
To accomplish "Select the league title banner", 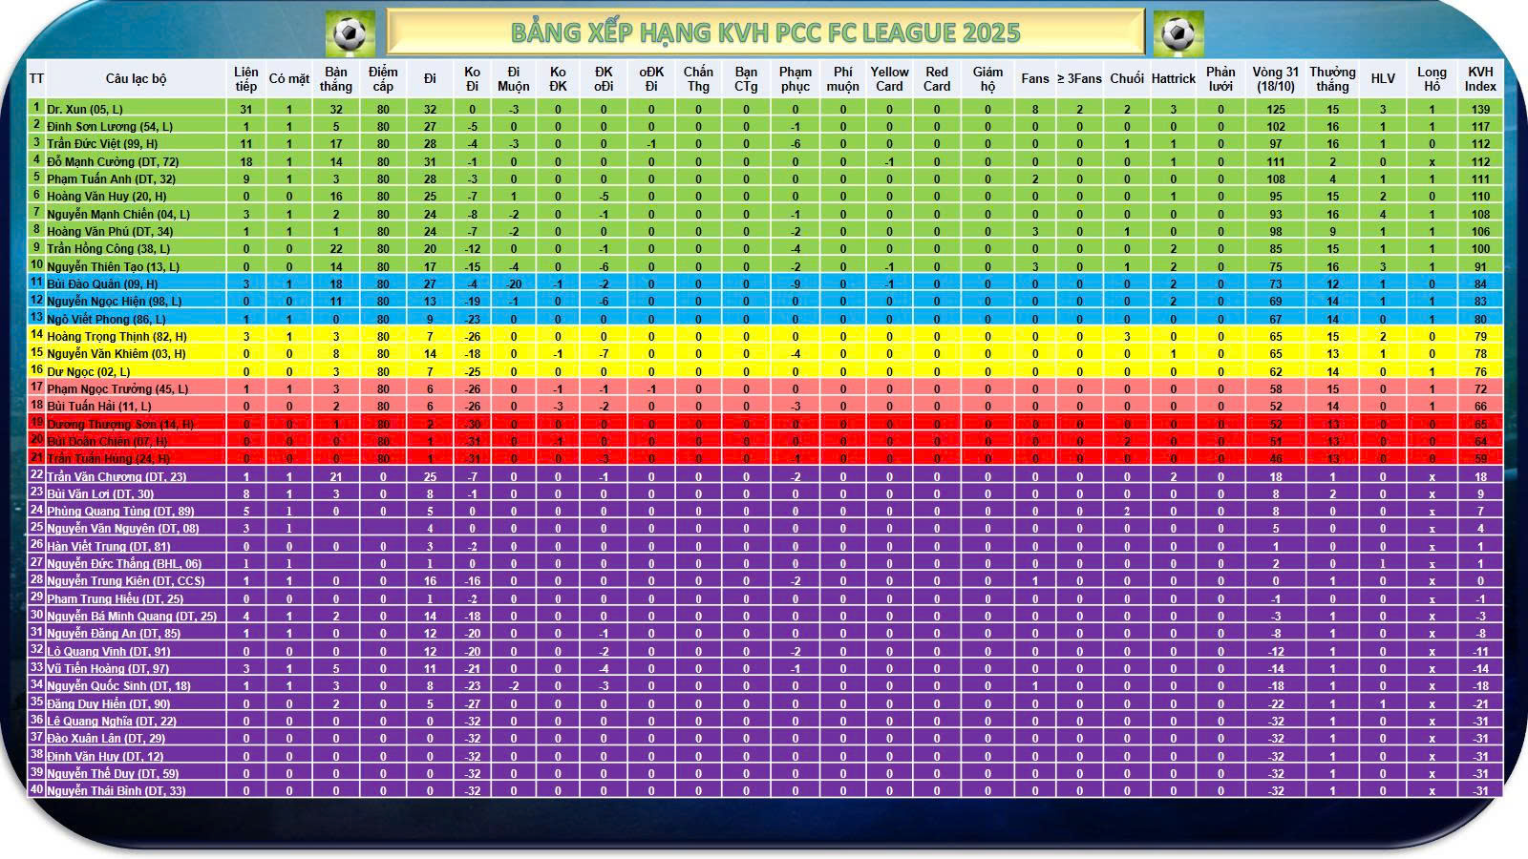I will [765, 32].
